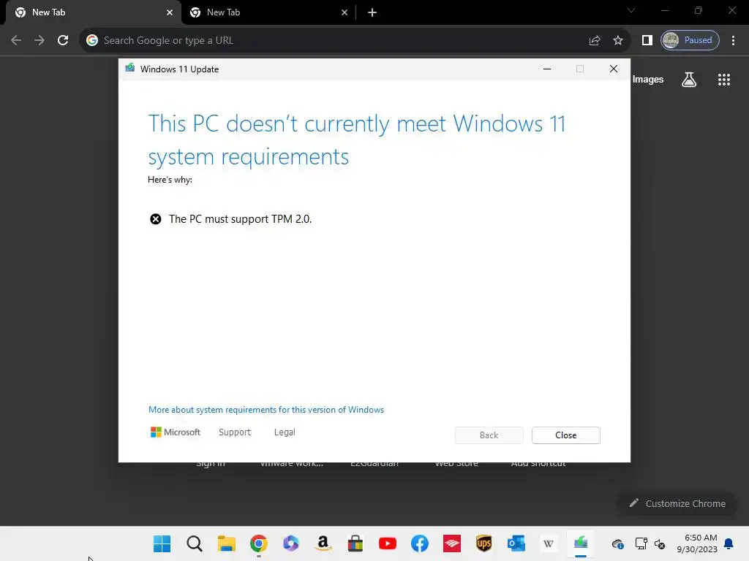Screen dimensions: 749x561
Task: Close the Windows 11 Update dialog with Close button
Action: 565,435
